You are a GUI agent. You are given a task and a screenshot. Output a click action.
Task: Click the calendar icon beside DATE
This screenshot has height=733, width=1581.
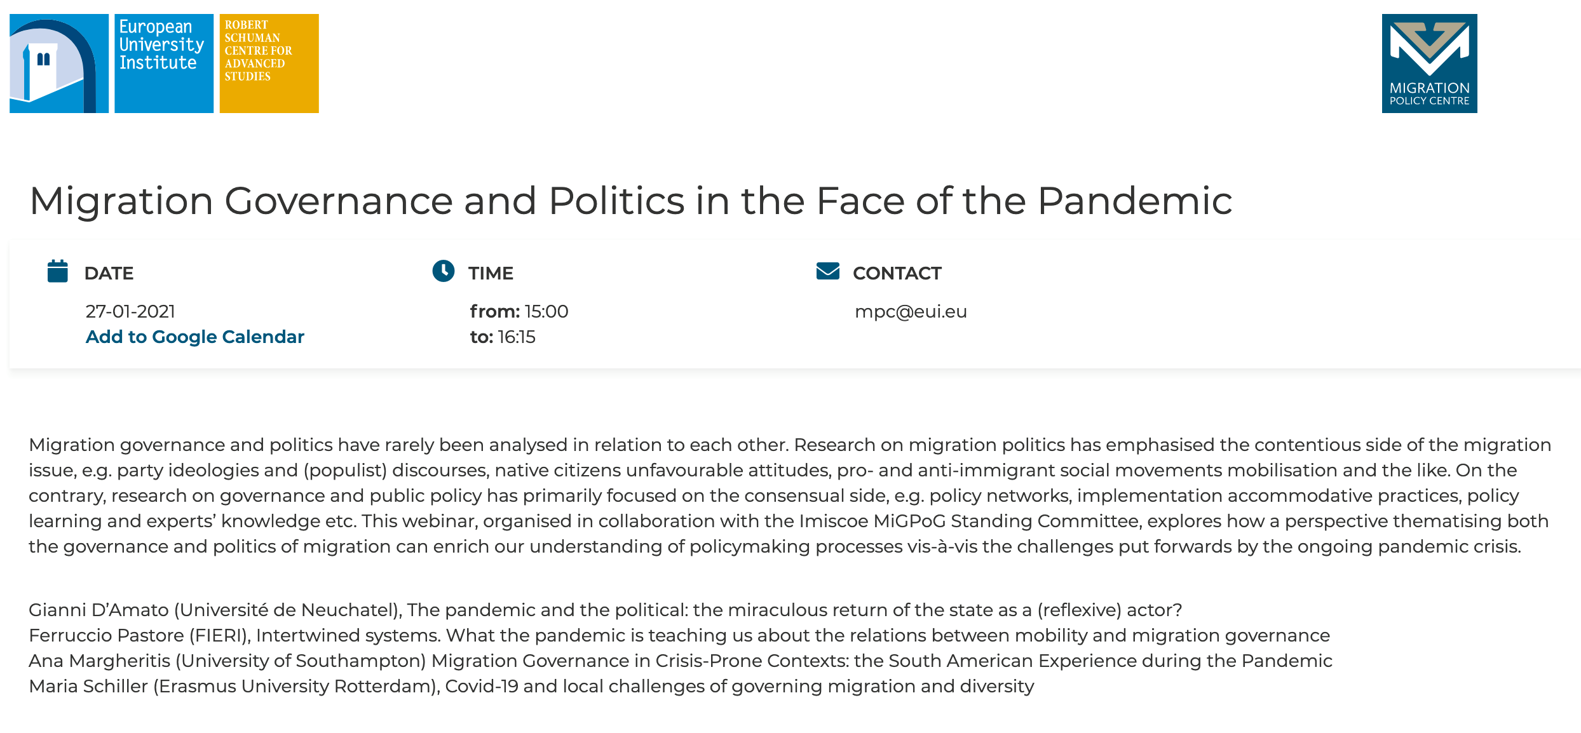coord(58,271)
